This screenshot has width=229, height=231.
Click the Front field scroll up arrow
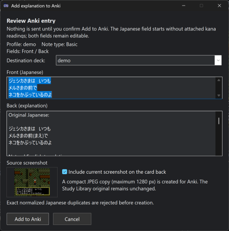219,80
